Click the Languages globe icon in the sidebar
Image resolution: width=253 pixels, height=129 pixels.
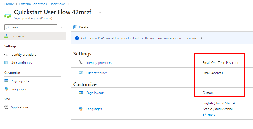click(x=6, y=89)
